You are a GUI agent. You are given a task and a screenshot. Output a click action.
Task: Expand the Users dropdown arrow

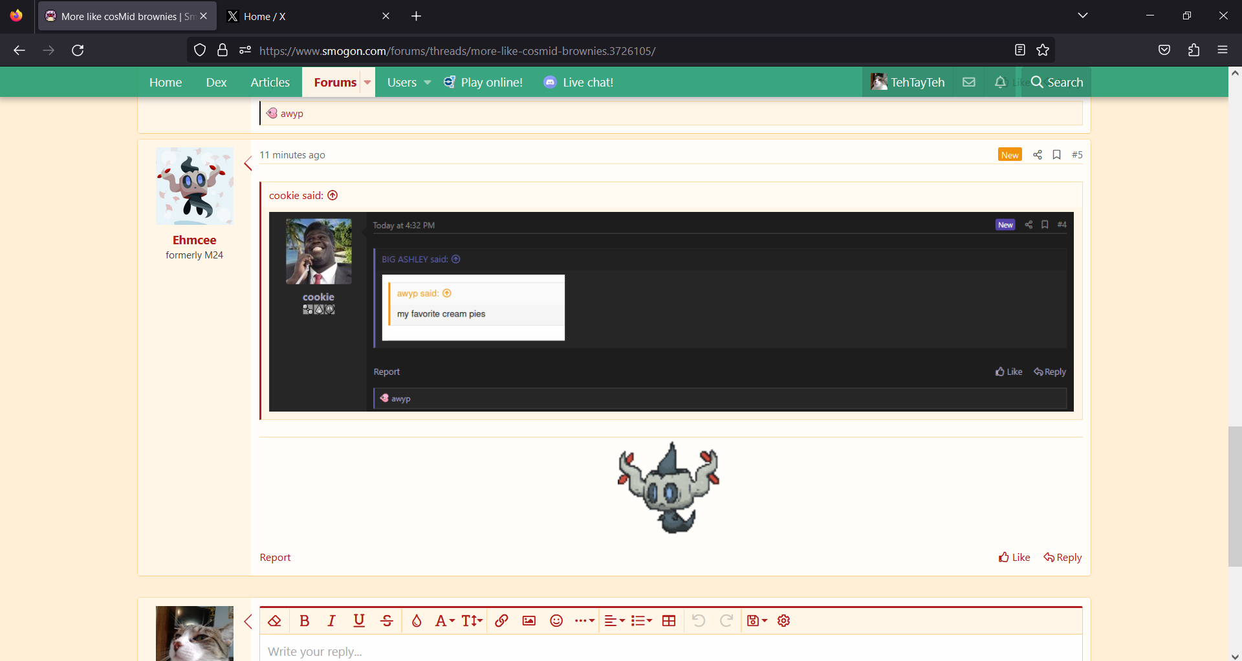click(x=428, y=82)
